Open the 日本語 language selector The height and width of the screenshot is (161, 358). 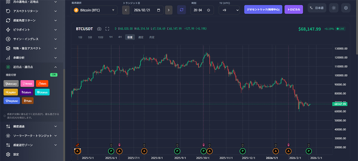(317, 8)
